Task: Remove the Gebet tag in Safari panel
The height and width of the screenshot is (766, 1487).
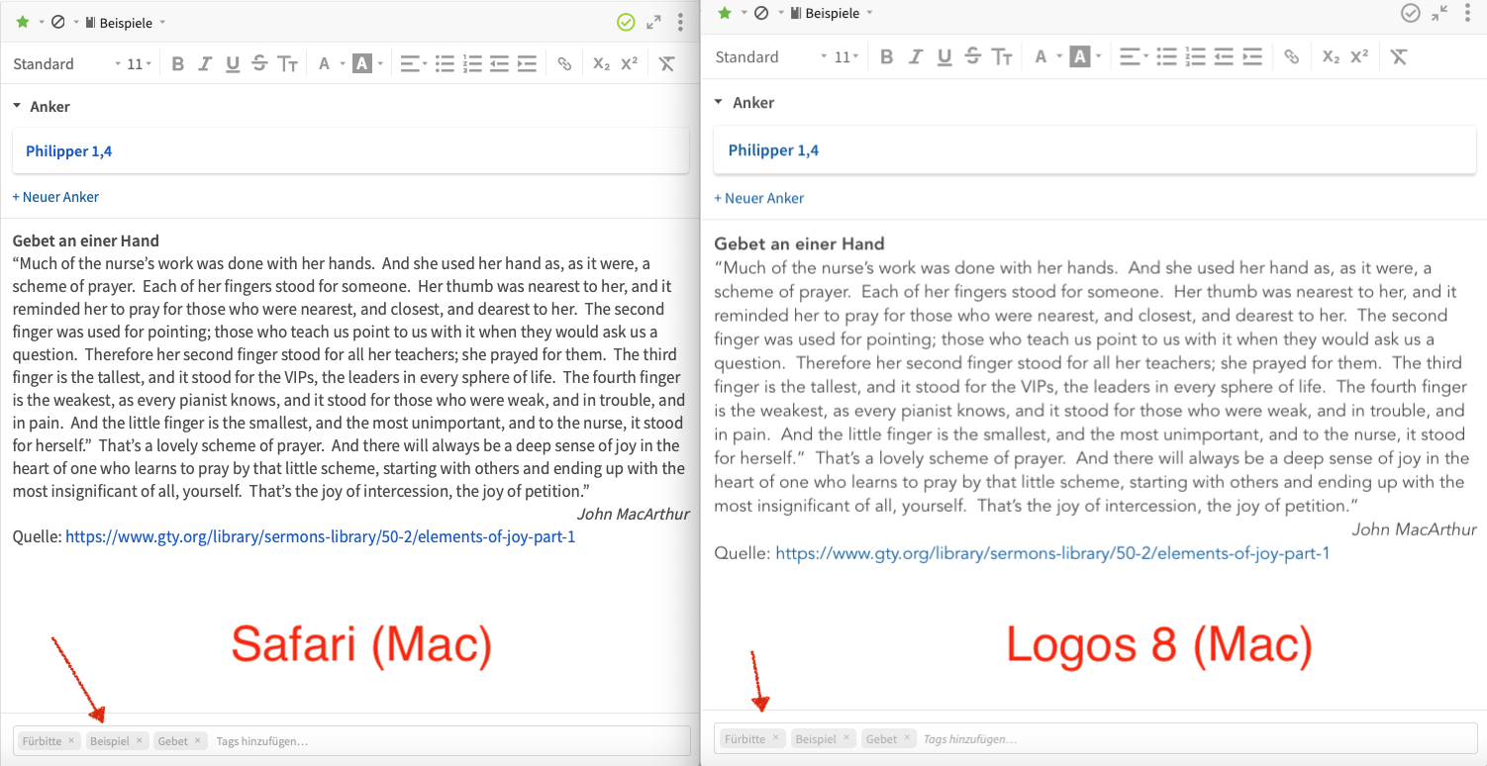Action: click(x=197, y=740)
